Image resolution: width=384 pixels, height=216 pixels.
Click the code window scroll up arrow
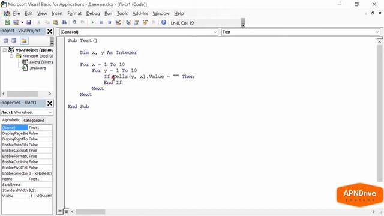click(379, 42)
